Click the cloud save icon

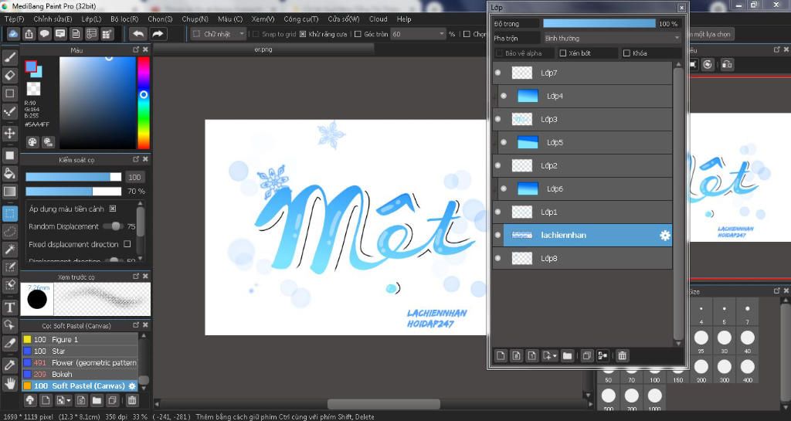tap(13, 34)
